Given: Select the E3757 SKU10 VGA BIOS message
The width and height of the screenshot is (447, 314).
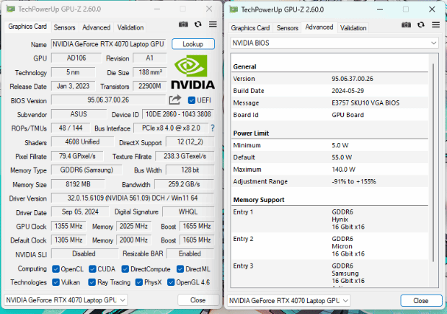Looking at the screenshot, I should tap(366, 103).
